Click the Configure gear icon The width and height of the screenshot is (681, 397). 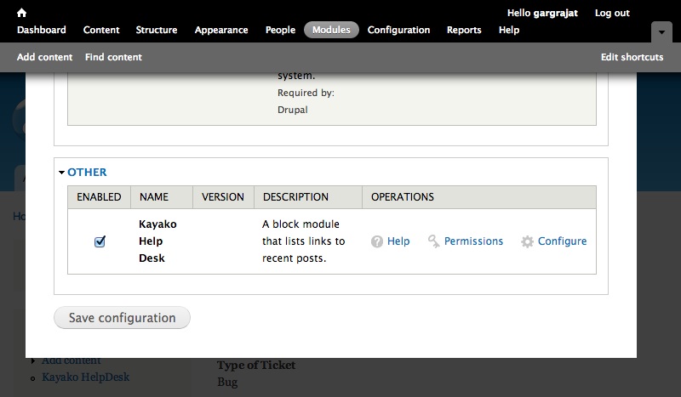pyautogui.click(x=528, y=241)
